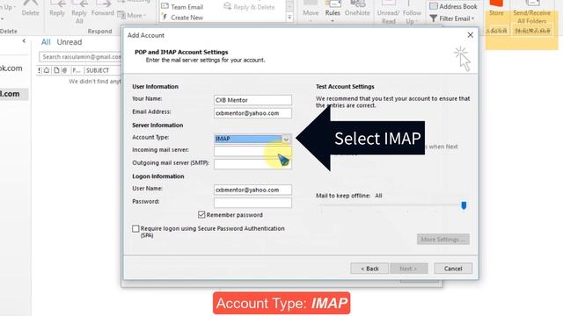Sort by the SUBJECT column header
Viewport: 563px width, 316px height.
tap(98, 70)
